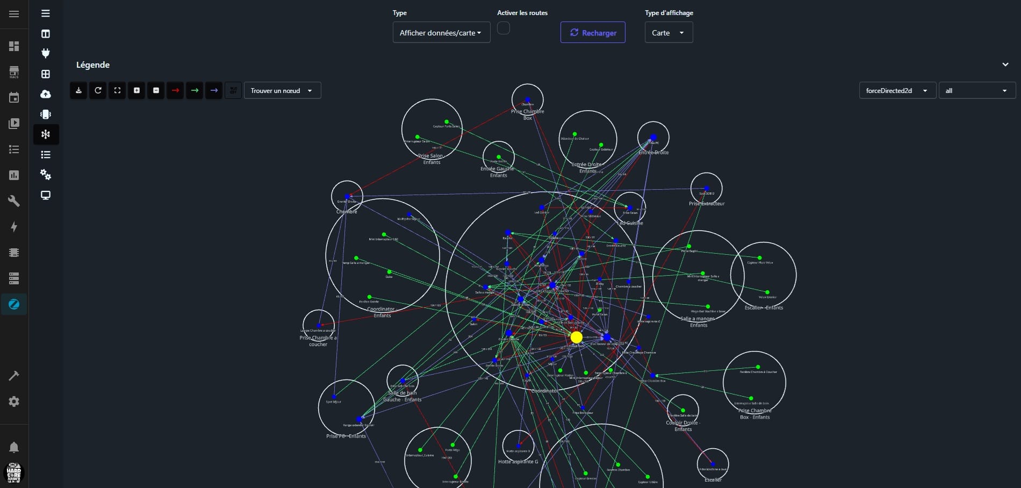The image size is (1021, 488).
Task: Click the Recharger button
Action: click(593, 33)
